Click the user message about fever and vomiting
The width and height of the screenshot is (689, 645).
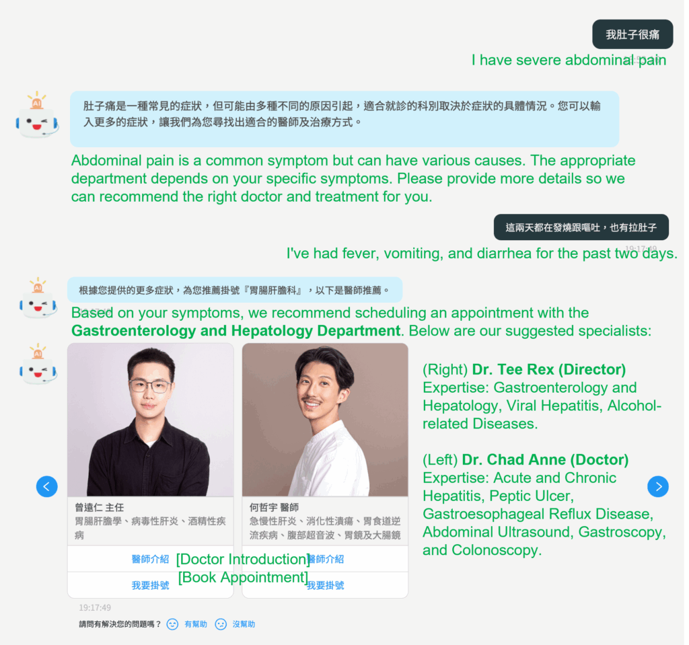point(581,227)
